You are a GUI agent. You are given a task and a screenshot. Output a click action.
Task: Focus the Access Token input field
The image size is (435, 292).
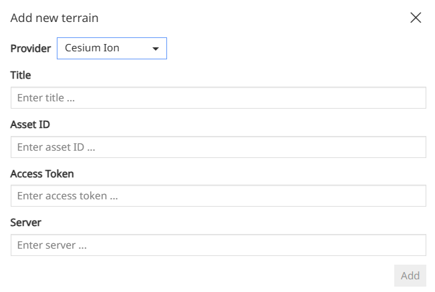(218, 196)
